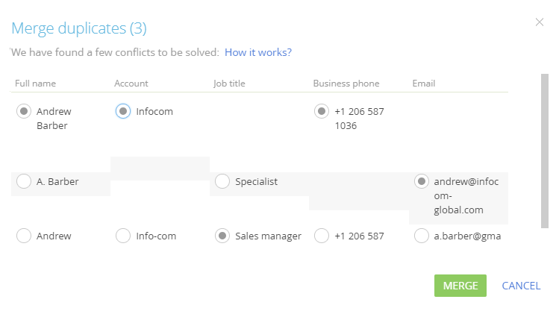The height and width of the screenshot is (311, 559).
Task: Click the green MERGE button
Action: click(x=460, y=286)
